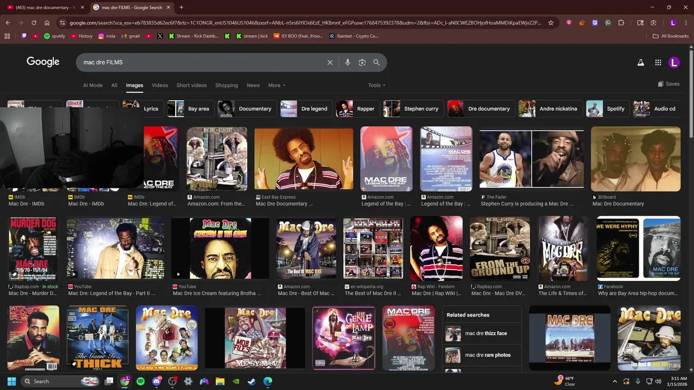Switch to Shopping tab
Image resolution: width=694 pixels, height=390 pixels.
[x=227, y=85]
